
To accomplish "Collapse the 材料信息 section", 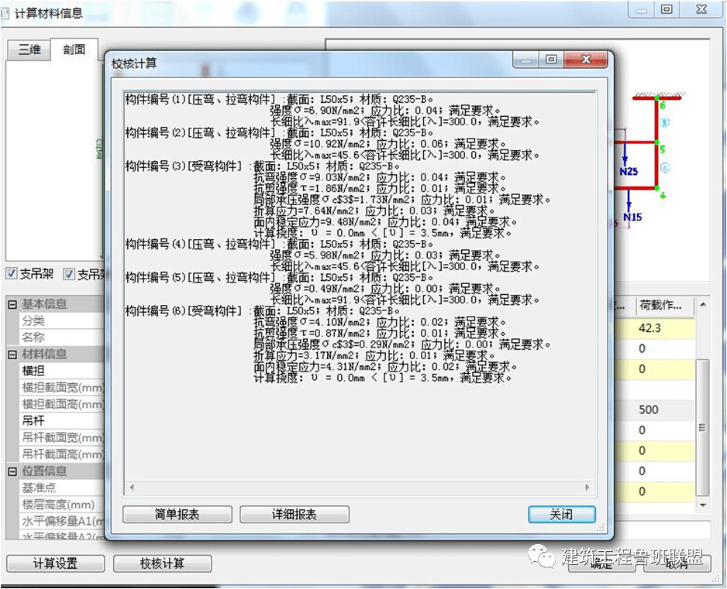I will 12,354.
